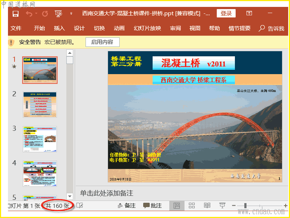The image size is (290, 218).
Task: Open Ribbon Display Options icon
Action: coord(249,13)
